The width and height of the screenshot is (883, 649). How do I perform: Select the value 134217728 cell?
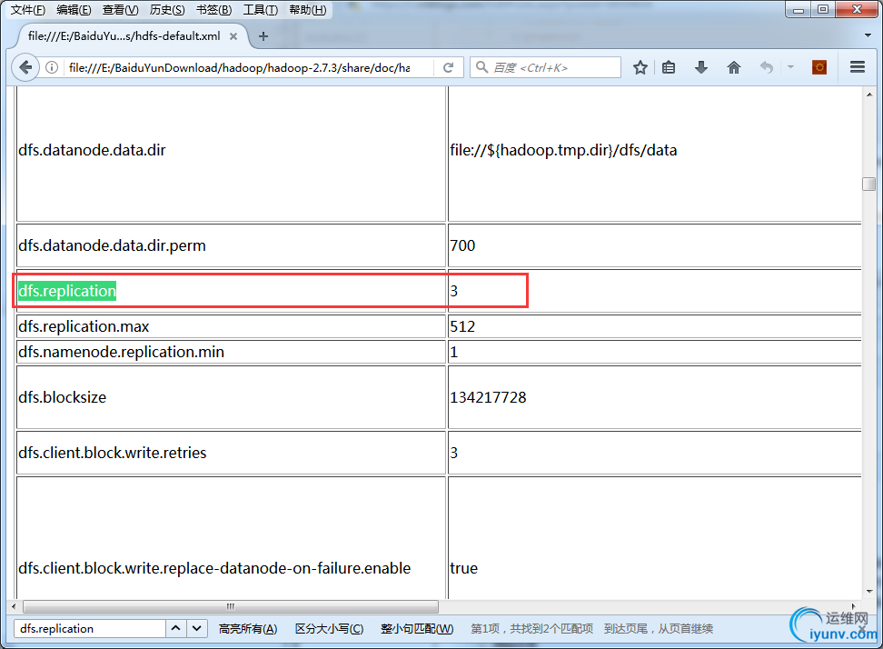(x=655, y=397)
